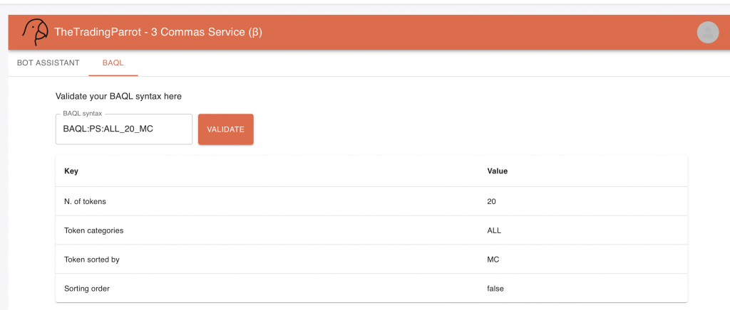The height and width of the screenshot is (310, 730).
Task: Select the 'Token sorted by' row label
Action: coord(91,260)
